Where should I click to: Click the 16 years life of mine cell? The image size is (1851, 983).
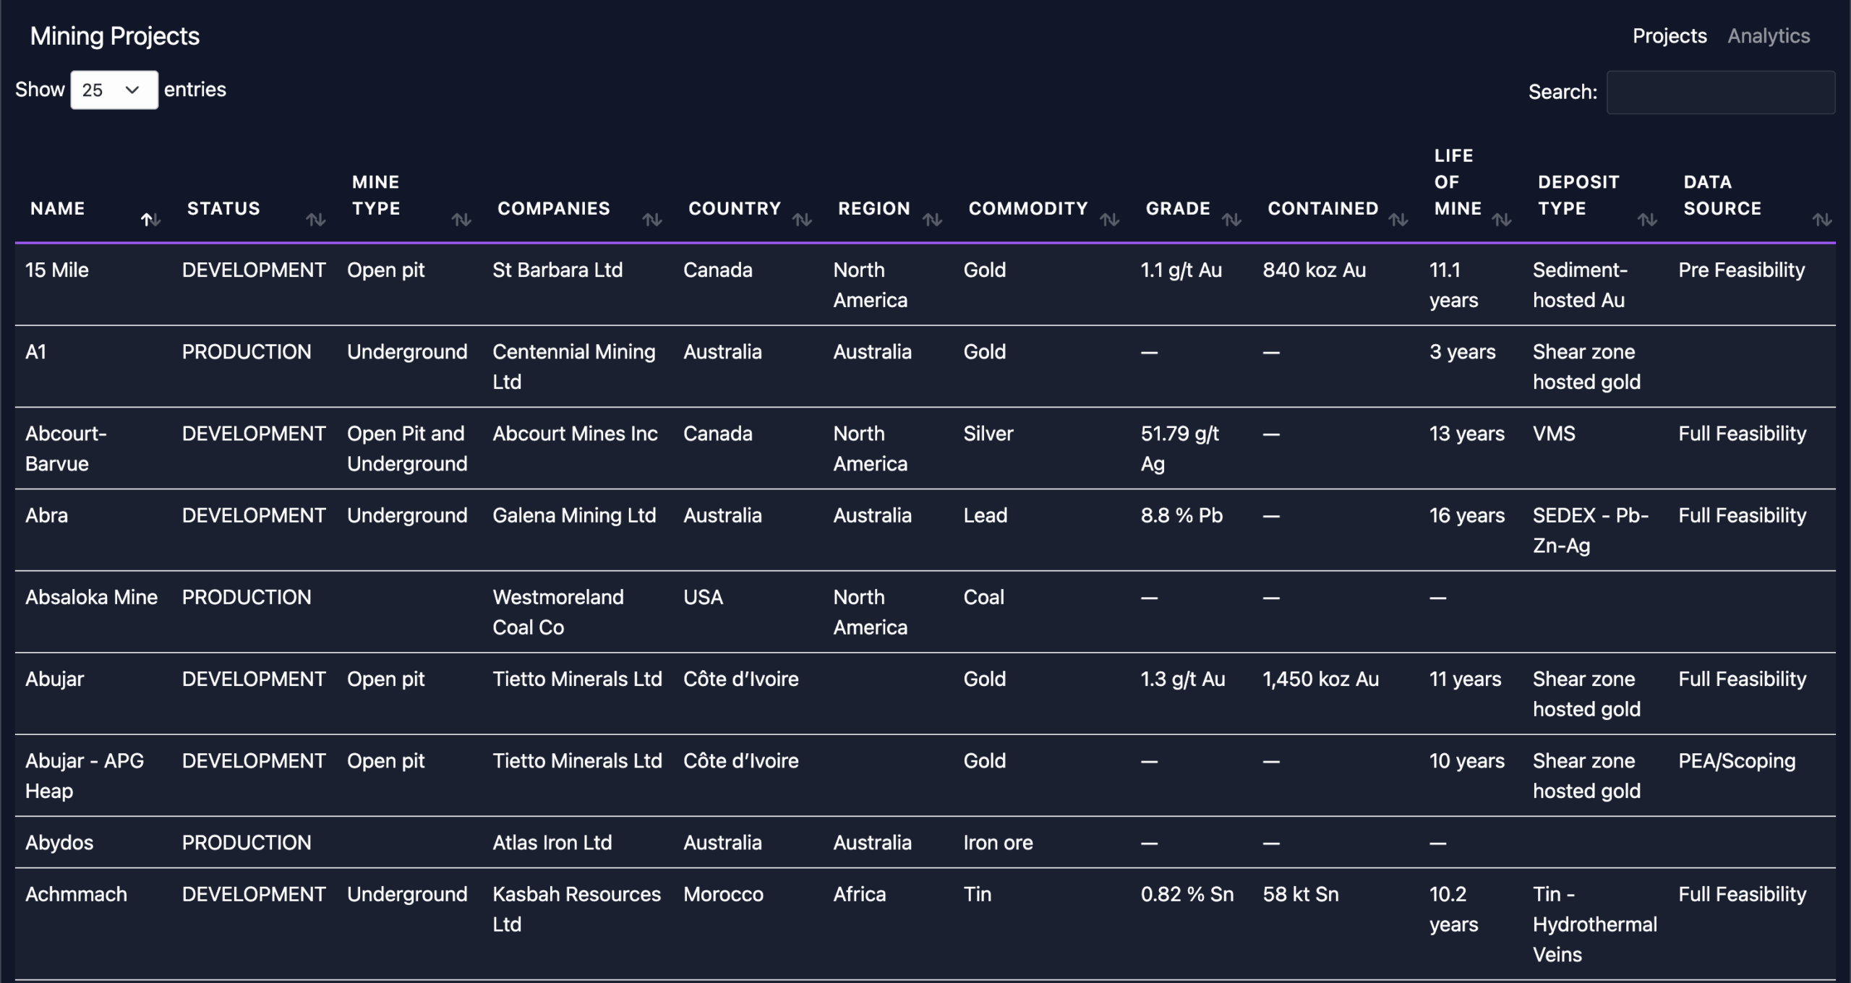pyautogui.click(x=1467, y=515)
